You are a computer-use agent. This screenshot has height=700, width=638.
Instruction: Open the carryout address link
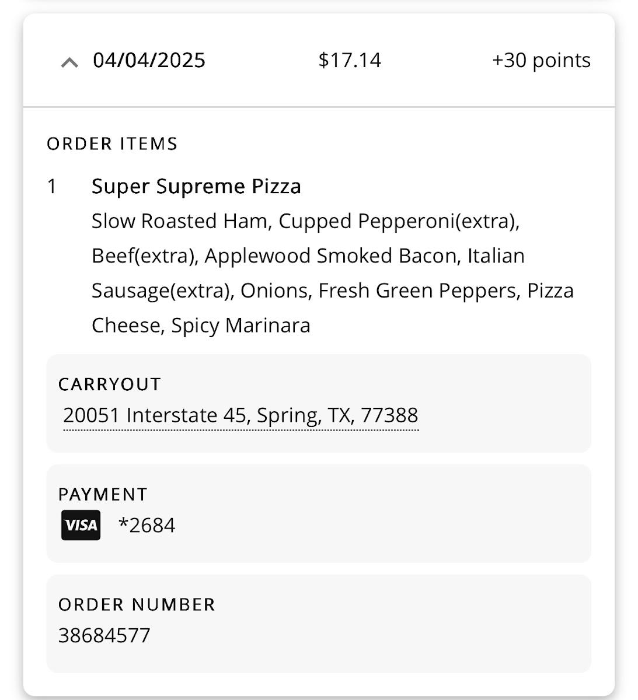[240, 415]
